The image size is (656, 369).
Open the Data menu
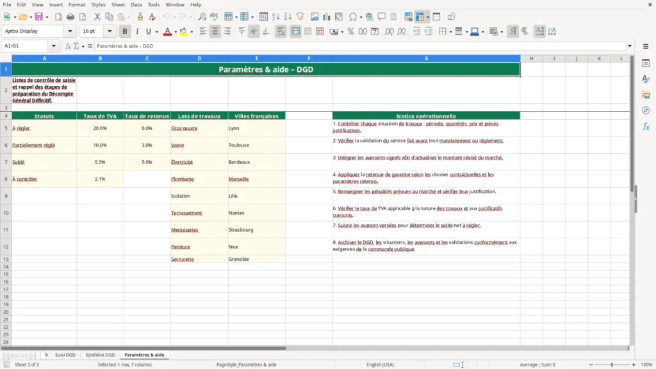pos(136,4)
